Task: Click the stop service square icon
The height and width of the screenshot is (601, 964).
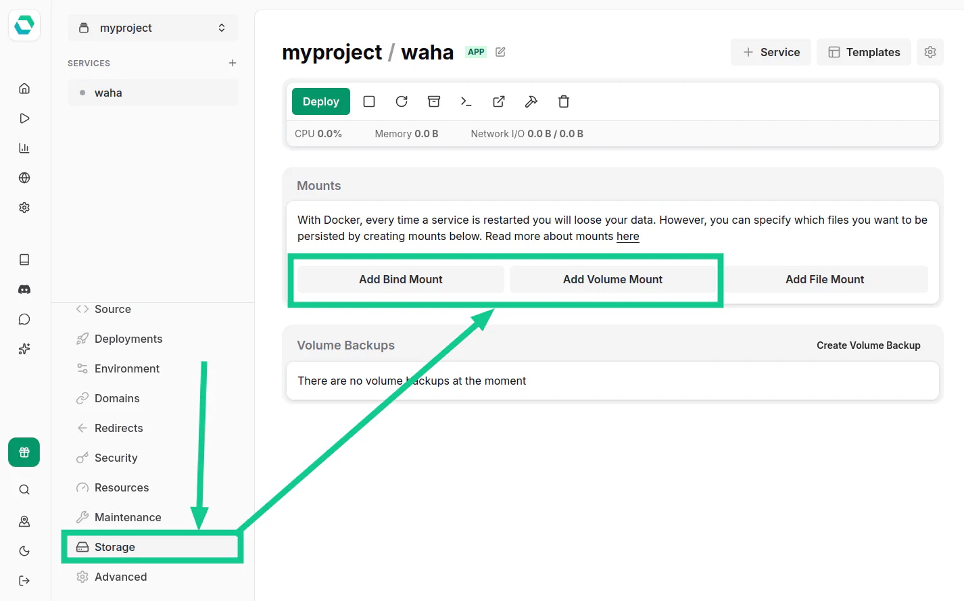Action: point(369,101)
